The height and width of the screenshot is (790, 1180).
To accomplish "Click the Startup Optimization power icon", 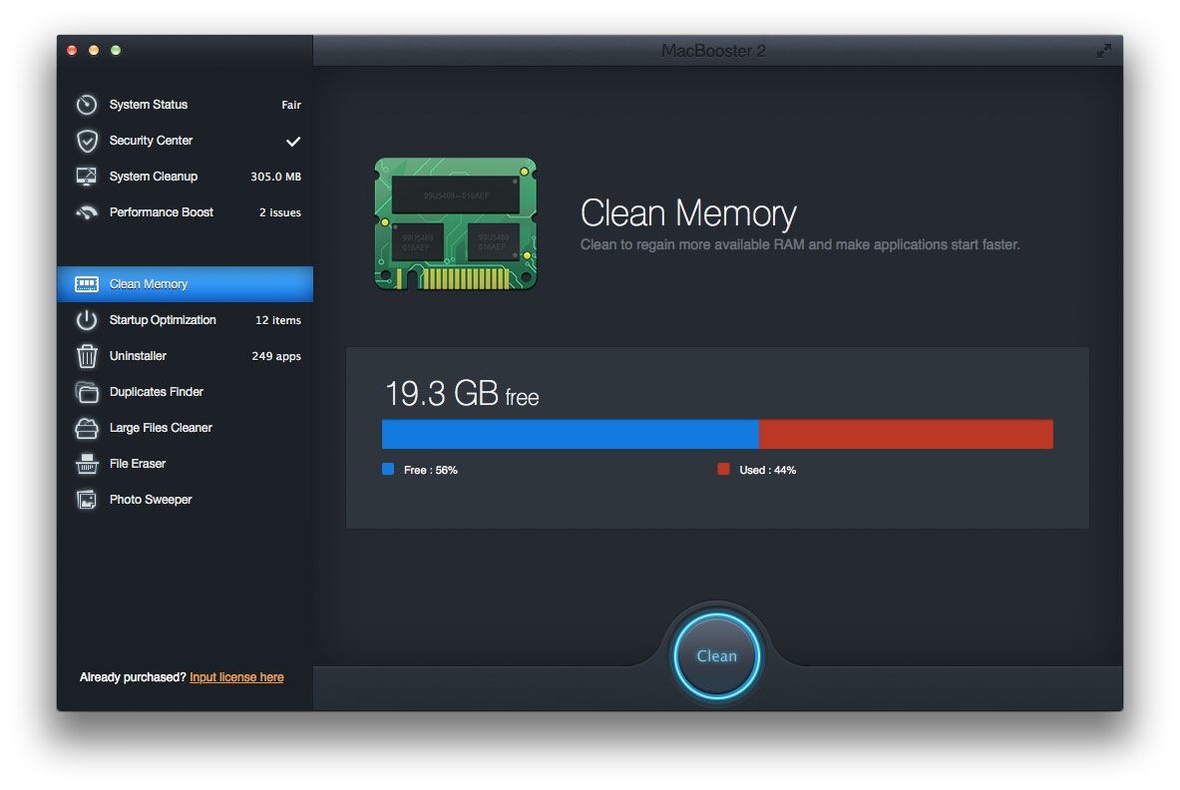I will pyautogui.click(x=87, y=320).
